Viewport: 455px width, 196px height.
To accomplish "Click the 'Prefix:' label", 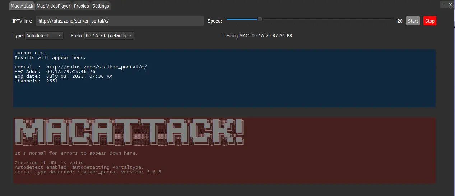I will pos(77,35).
